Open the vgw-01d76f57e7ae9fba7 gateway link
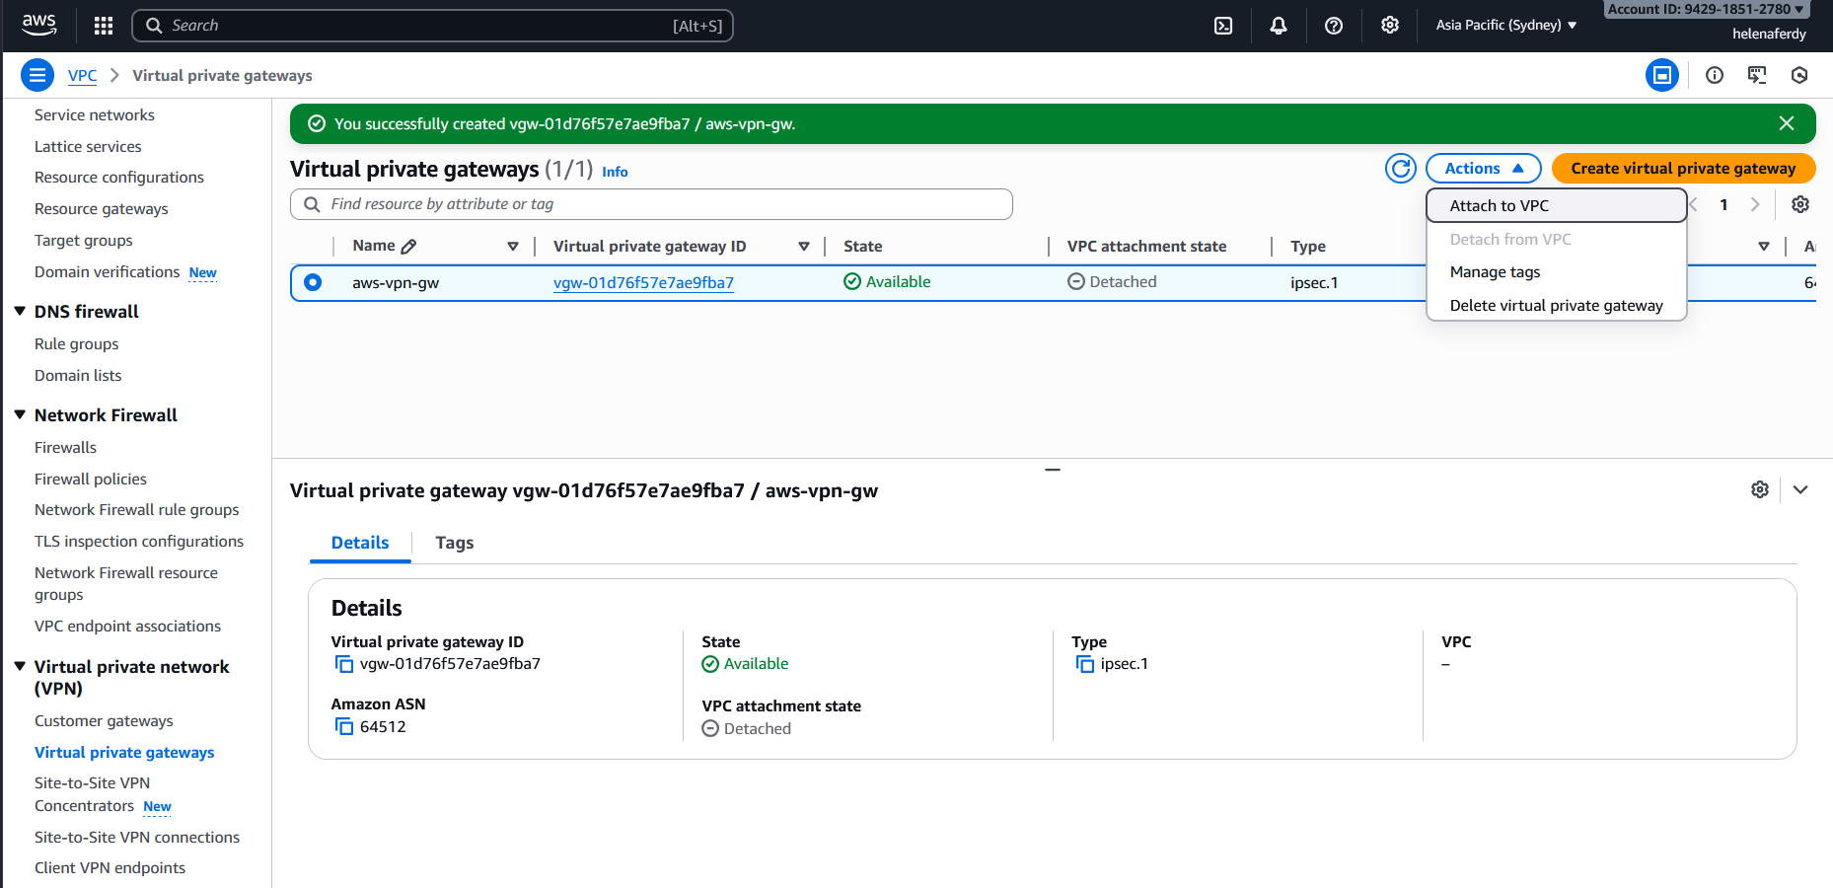Screen dimensions: 1833x888 tap(643, 283)
